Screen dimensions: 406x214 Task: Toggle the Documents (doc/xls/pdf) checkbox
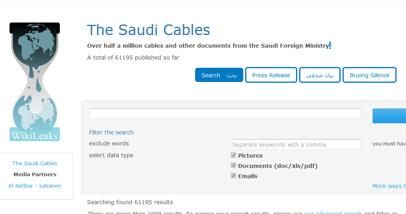(x=234, y=166)
